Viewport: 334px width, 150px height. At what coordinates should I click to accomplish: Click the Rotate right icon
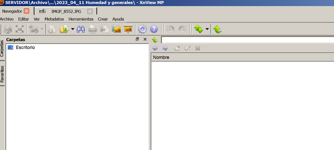point(182,29)
